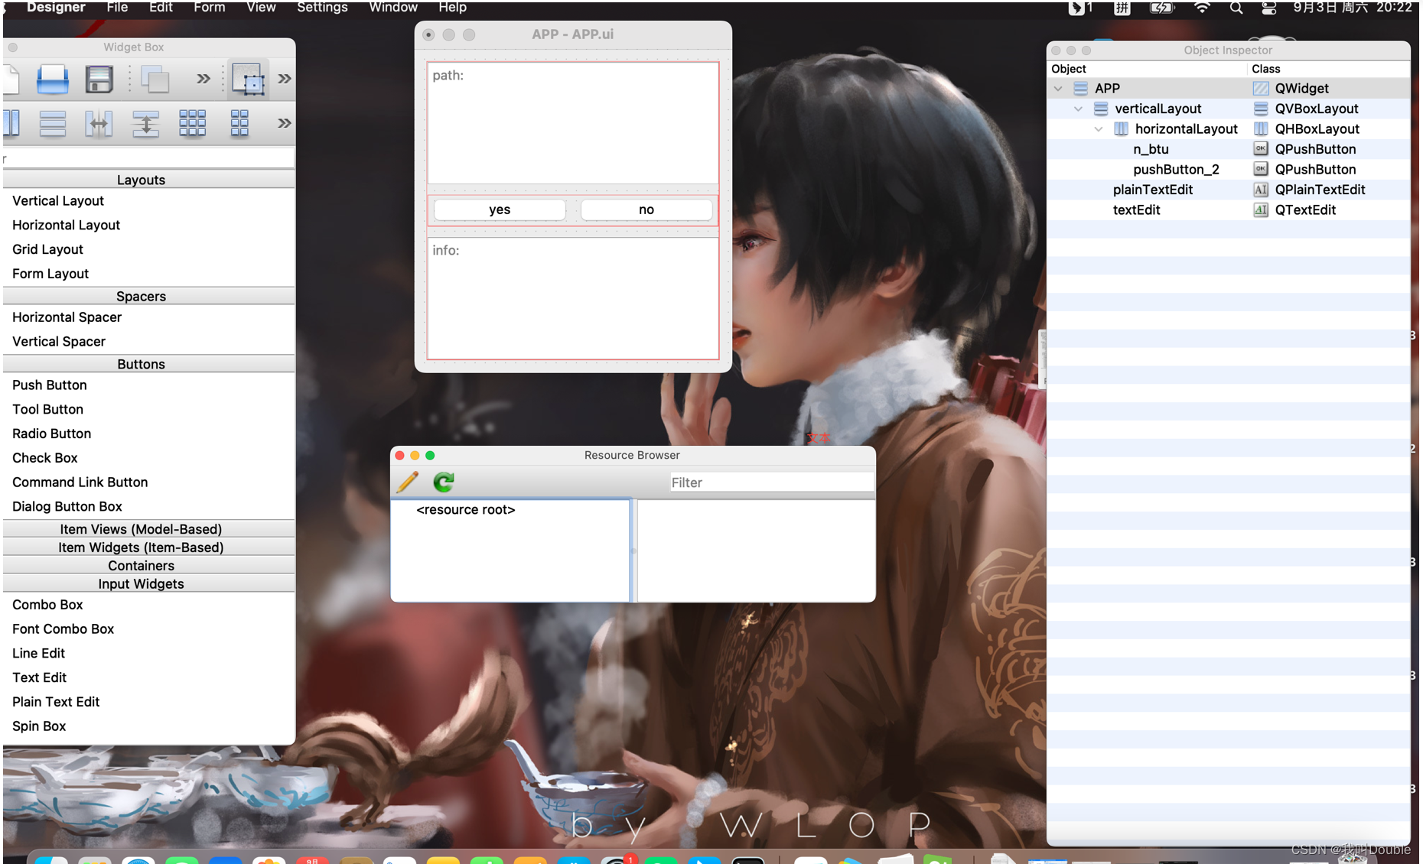Open the Window menu
Image resolution: width=1423 pixels, height=864 pixels.
393,8
